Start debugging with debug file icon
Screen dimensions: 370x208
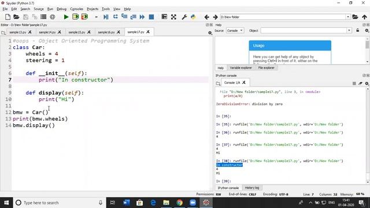click(106, 17)
